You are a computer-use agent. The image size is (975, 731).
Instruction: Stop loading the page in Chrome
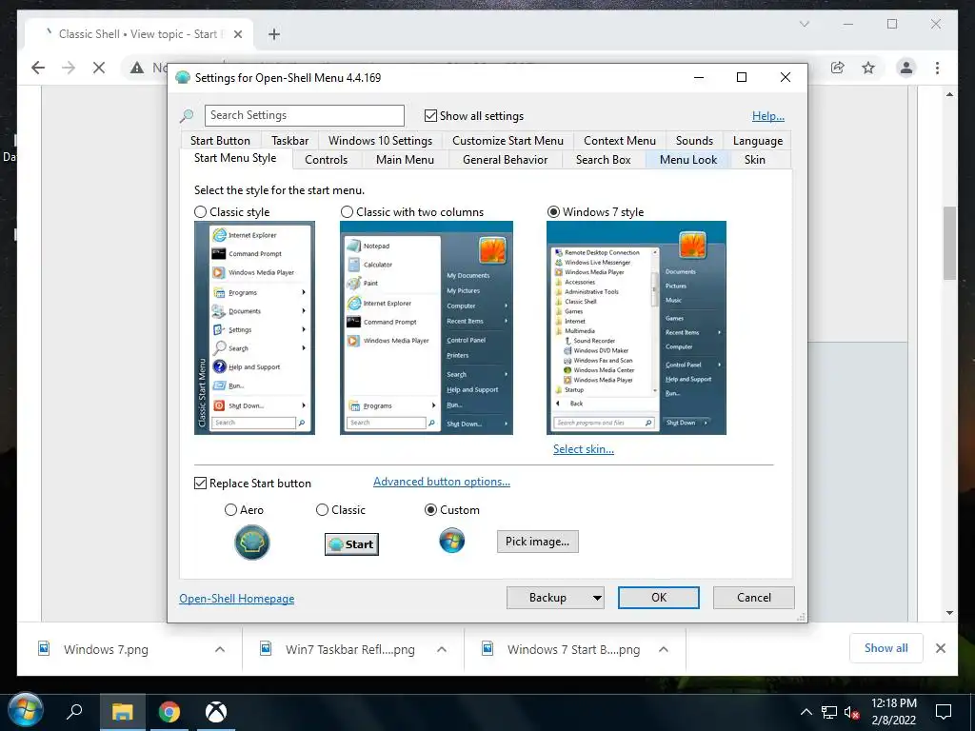pos(99,68)
